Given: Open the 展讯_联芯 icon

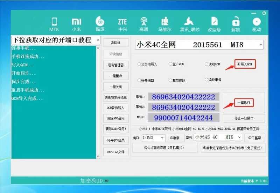Looking at the screenshot, I should (189, 24).
